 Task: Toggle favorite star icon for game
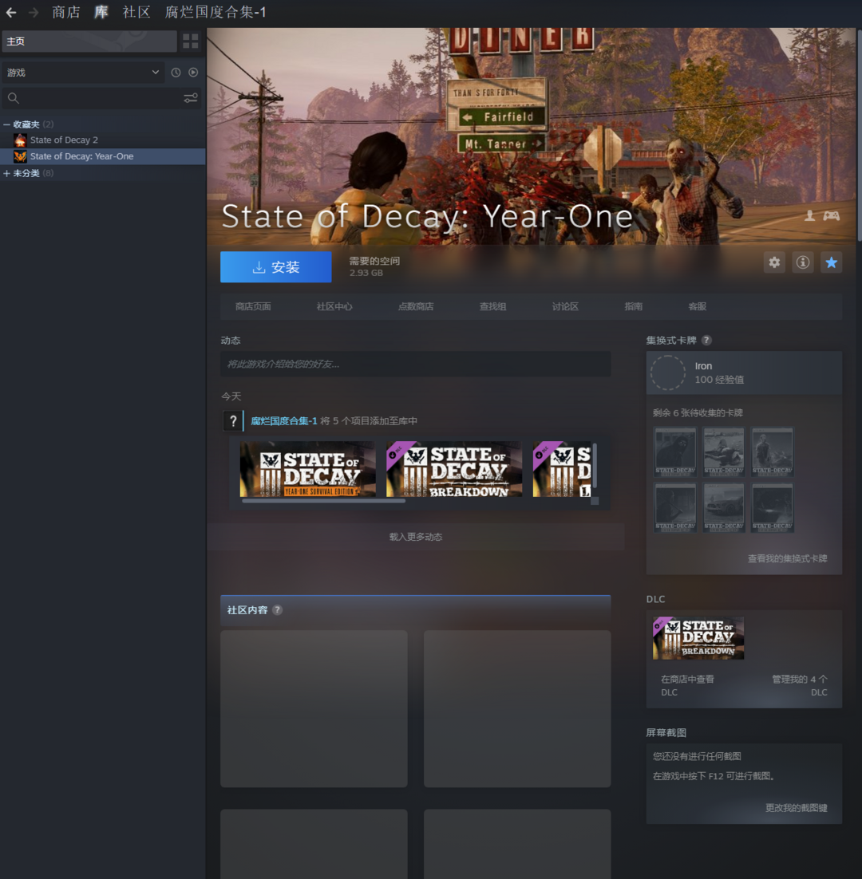[x=832, y=262]
